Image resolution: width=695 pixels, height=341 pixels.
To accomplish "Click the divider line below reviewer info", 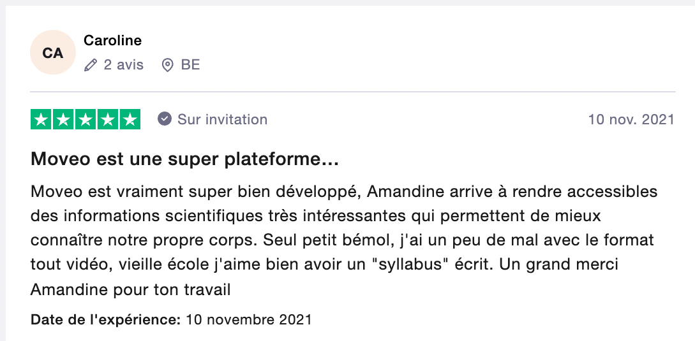I will point(352,92).
